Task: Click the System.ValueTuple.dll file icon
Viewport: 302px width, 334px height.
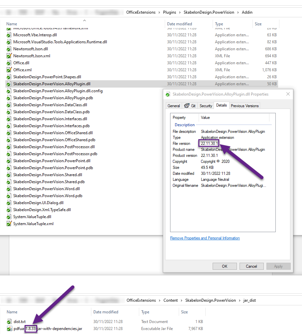Action: (9, 217)
